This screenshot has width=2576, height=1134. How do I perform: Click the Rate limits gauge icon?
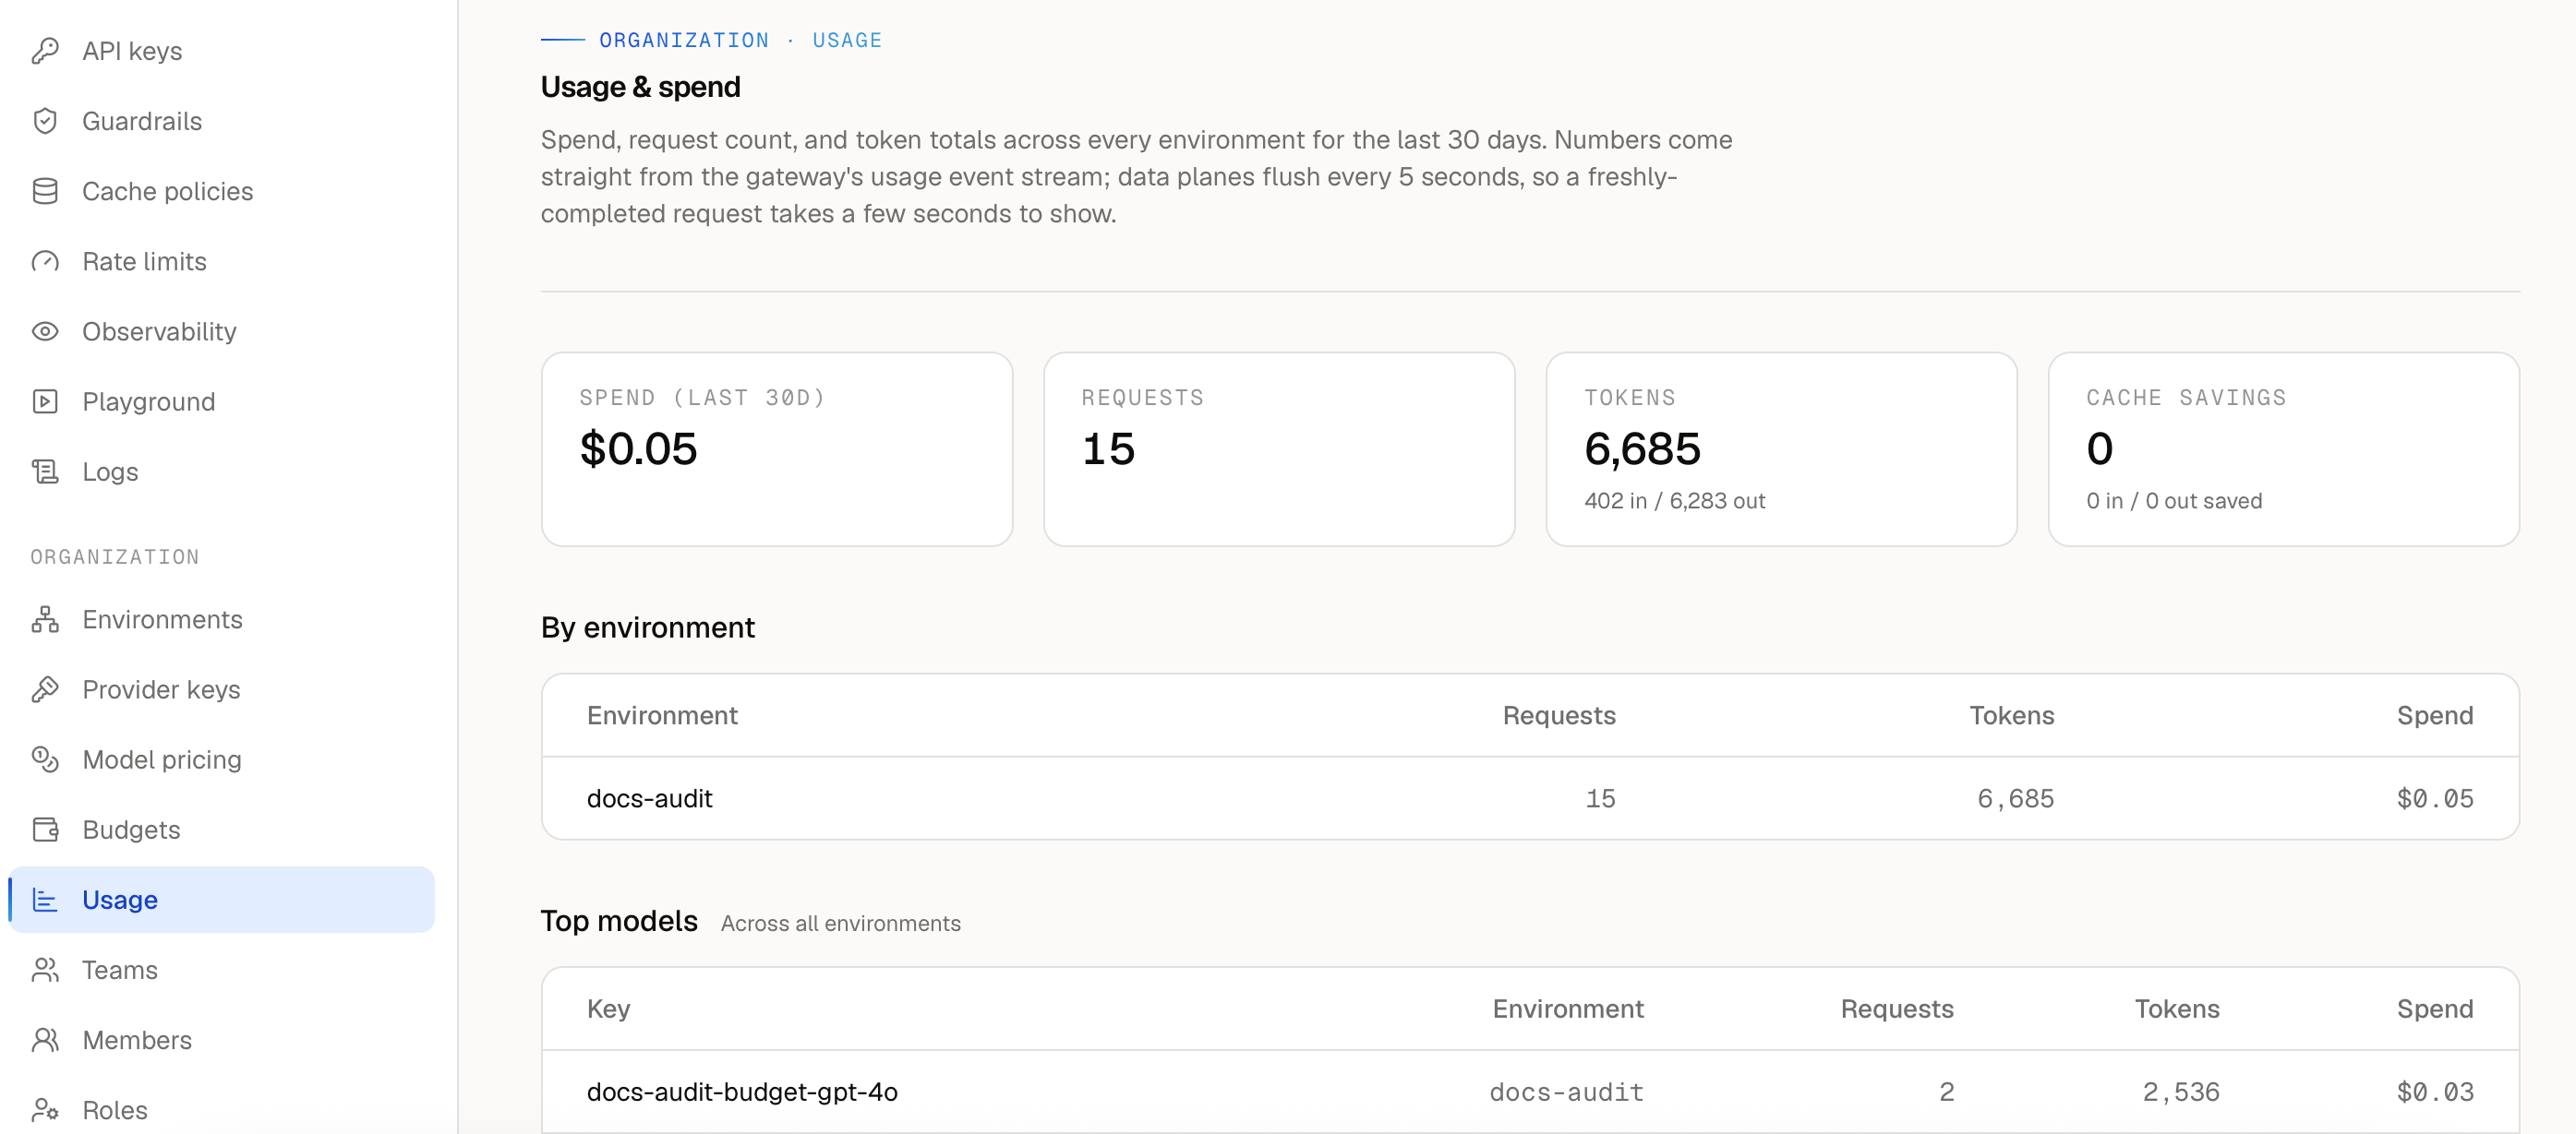coord(45,261)
